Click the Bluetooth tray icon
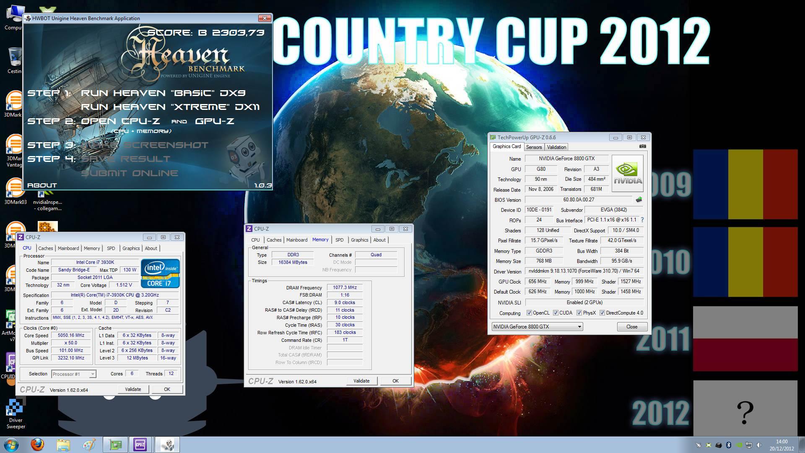 729,445
